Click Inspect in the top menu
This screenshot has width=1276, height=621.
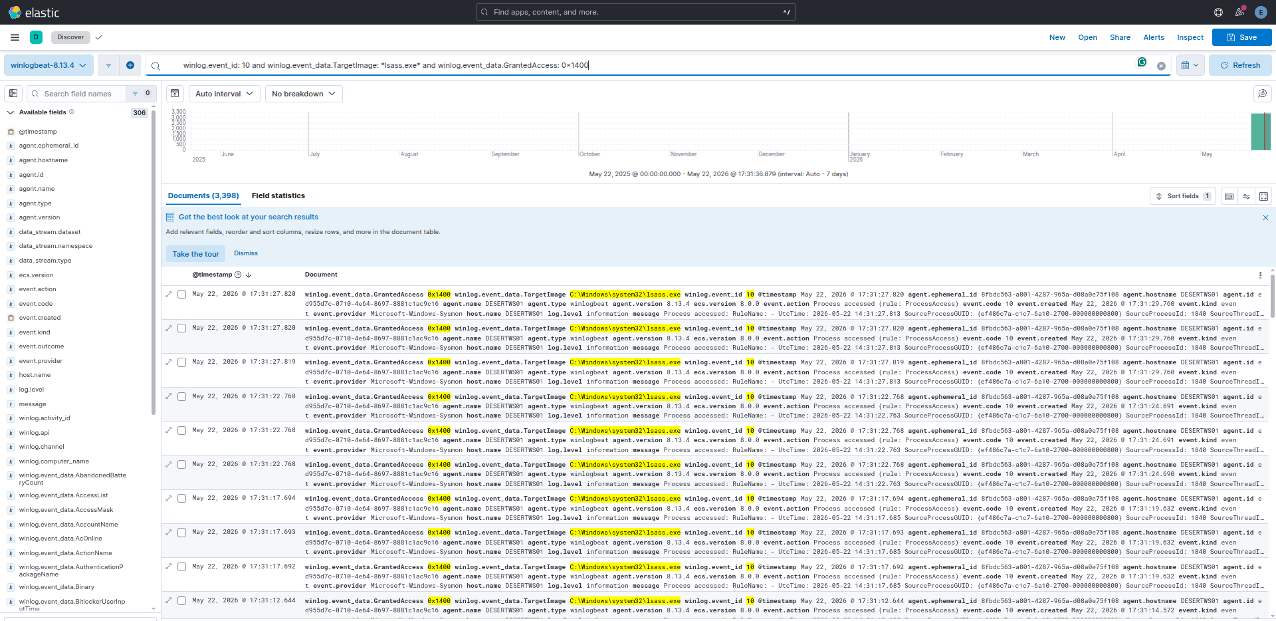(1190, 37)
